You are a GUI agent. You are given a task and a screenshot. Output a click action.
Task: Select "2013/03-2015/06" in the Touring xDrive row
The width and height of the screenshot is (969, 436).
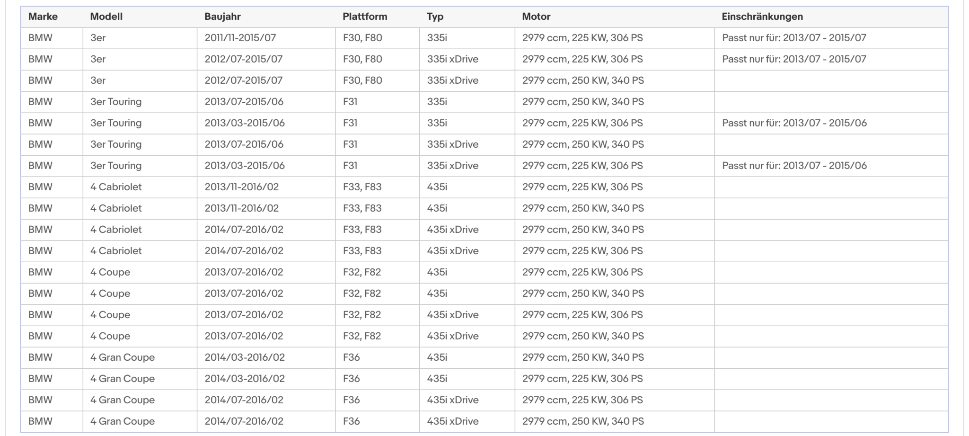pos(245,166)
